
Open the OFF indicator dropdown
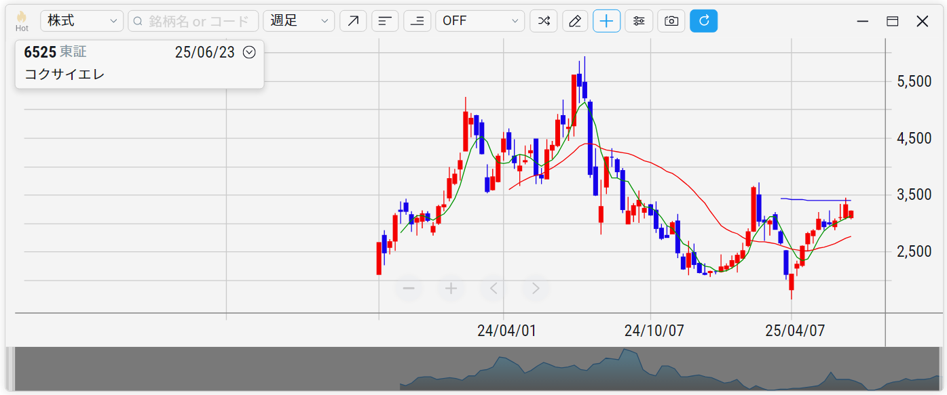479,21
